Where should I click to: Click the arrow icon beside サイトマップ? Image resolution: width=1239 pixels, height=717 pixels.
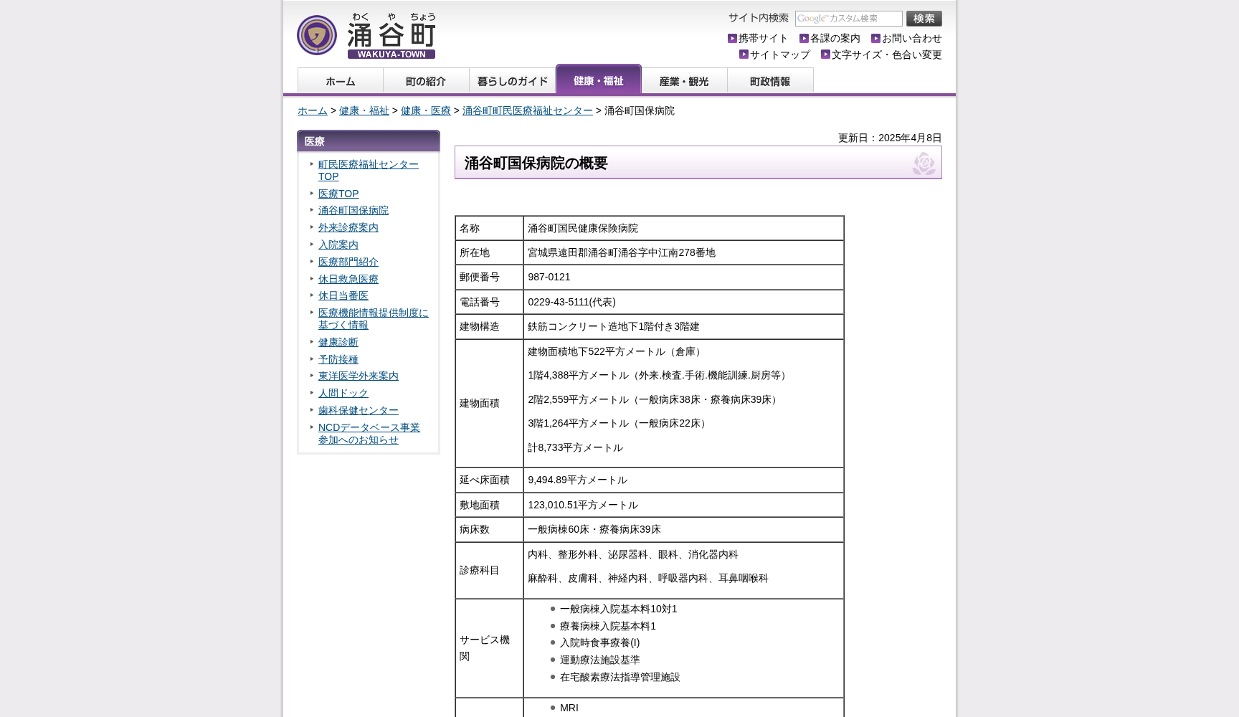coord(744,54)
